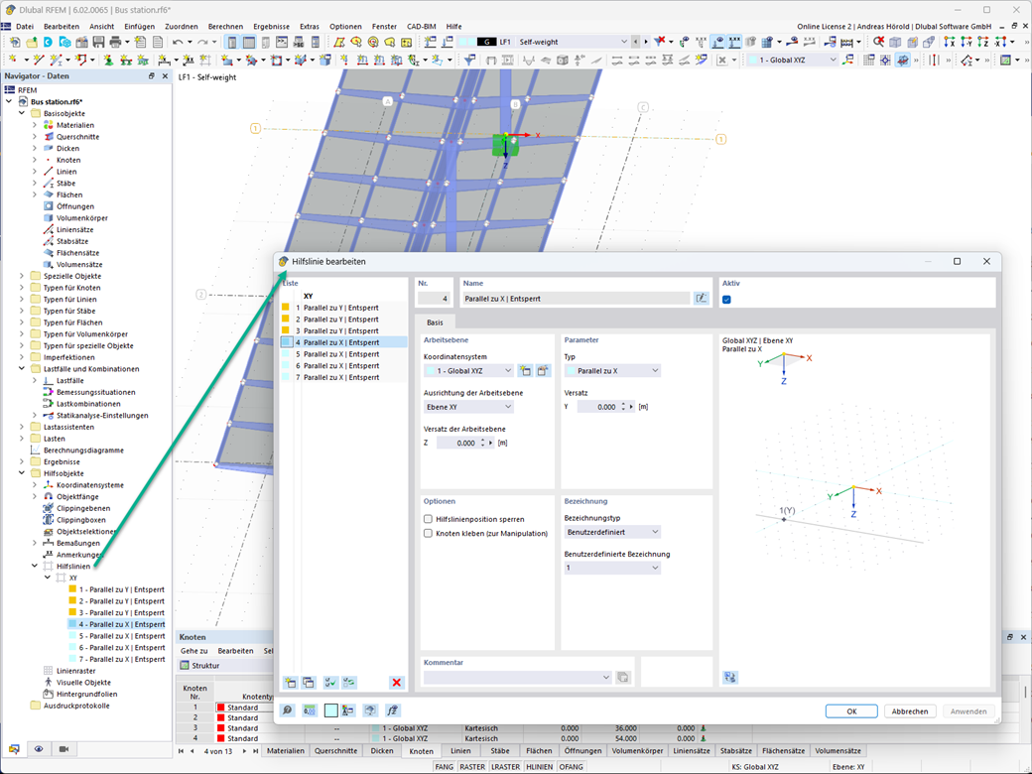Toggle RASTER in the status bar

472,767
